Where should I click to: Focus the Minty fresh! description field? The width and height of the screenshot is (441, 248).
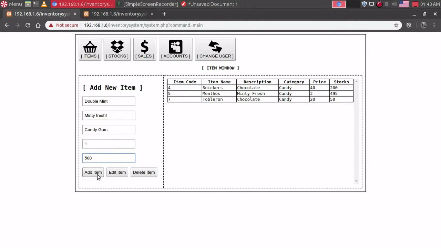point(109,115)
